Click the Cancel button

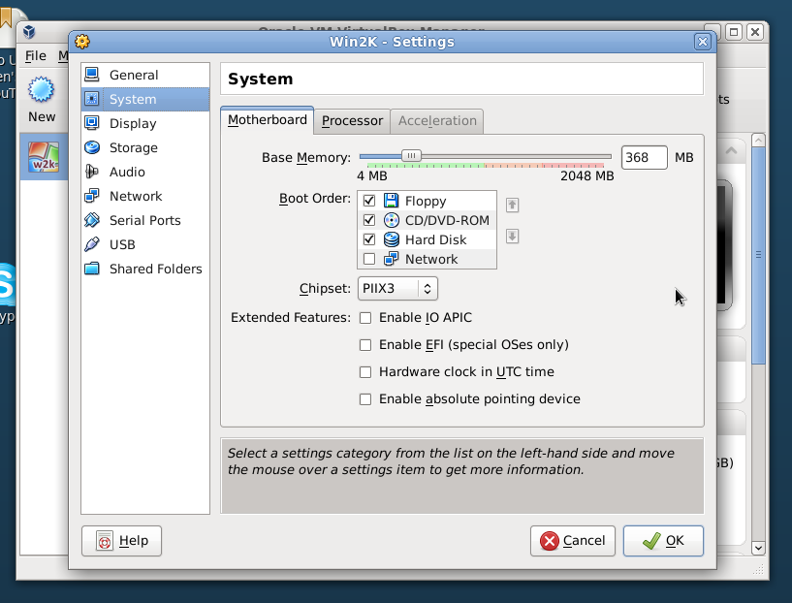click(573, 541)
